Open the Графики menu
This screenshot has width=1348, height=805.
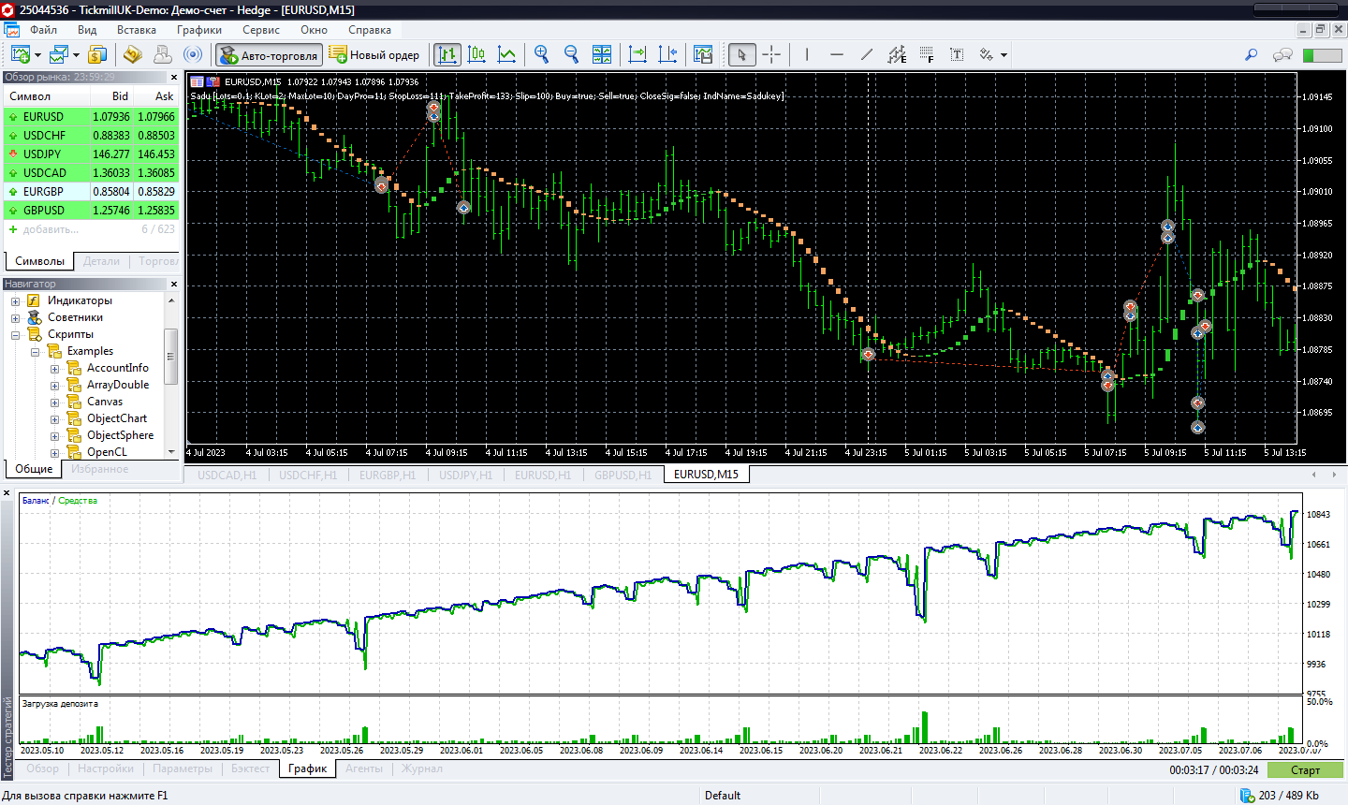coord(198,30)
